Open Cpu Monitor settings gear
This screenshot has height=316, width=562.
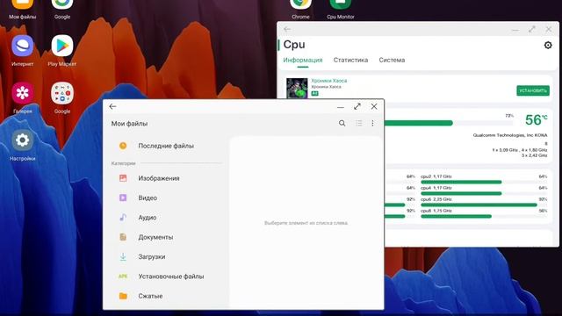(548, 45)
